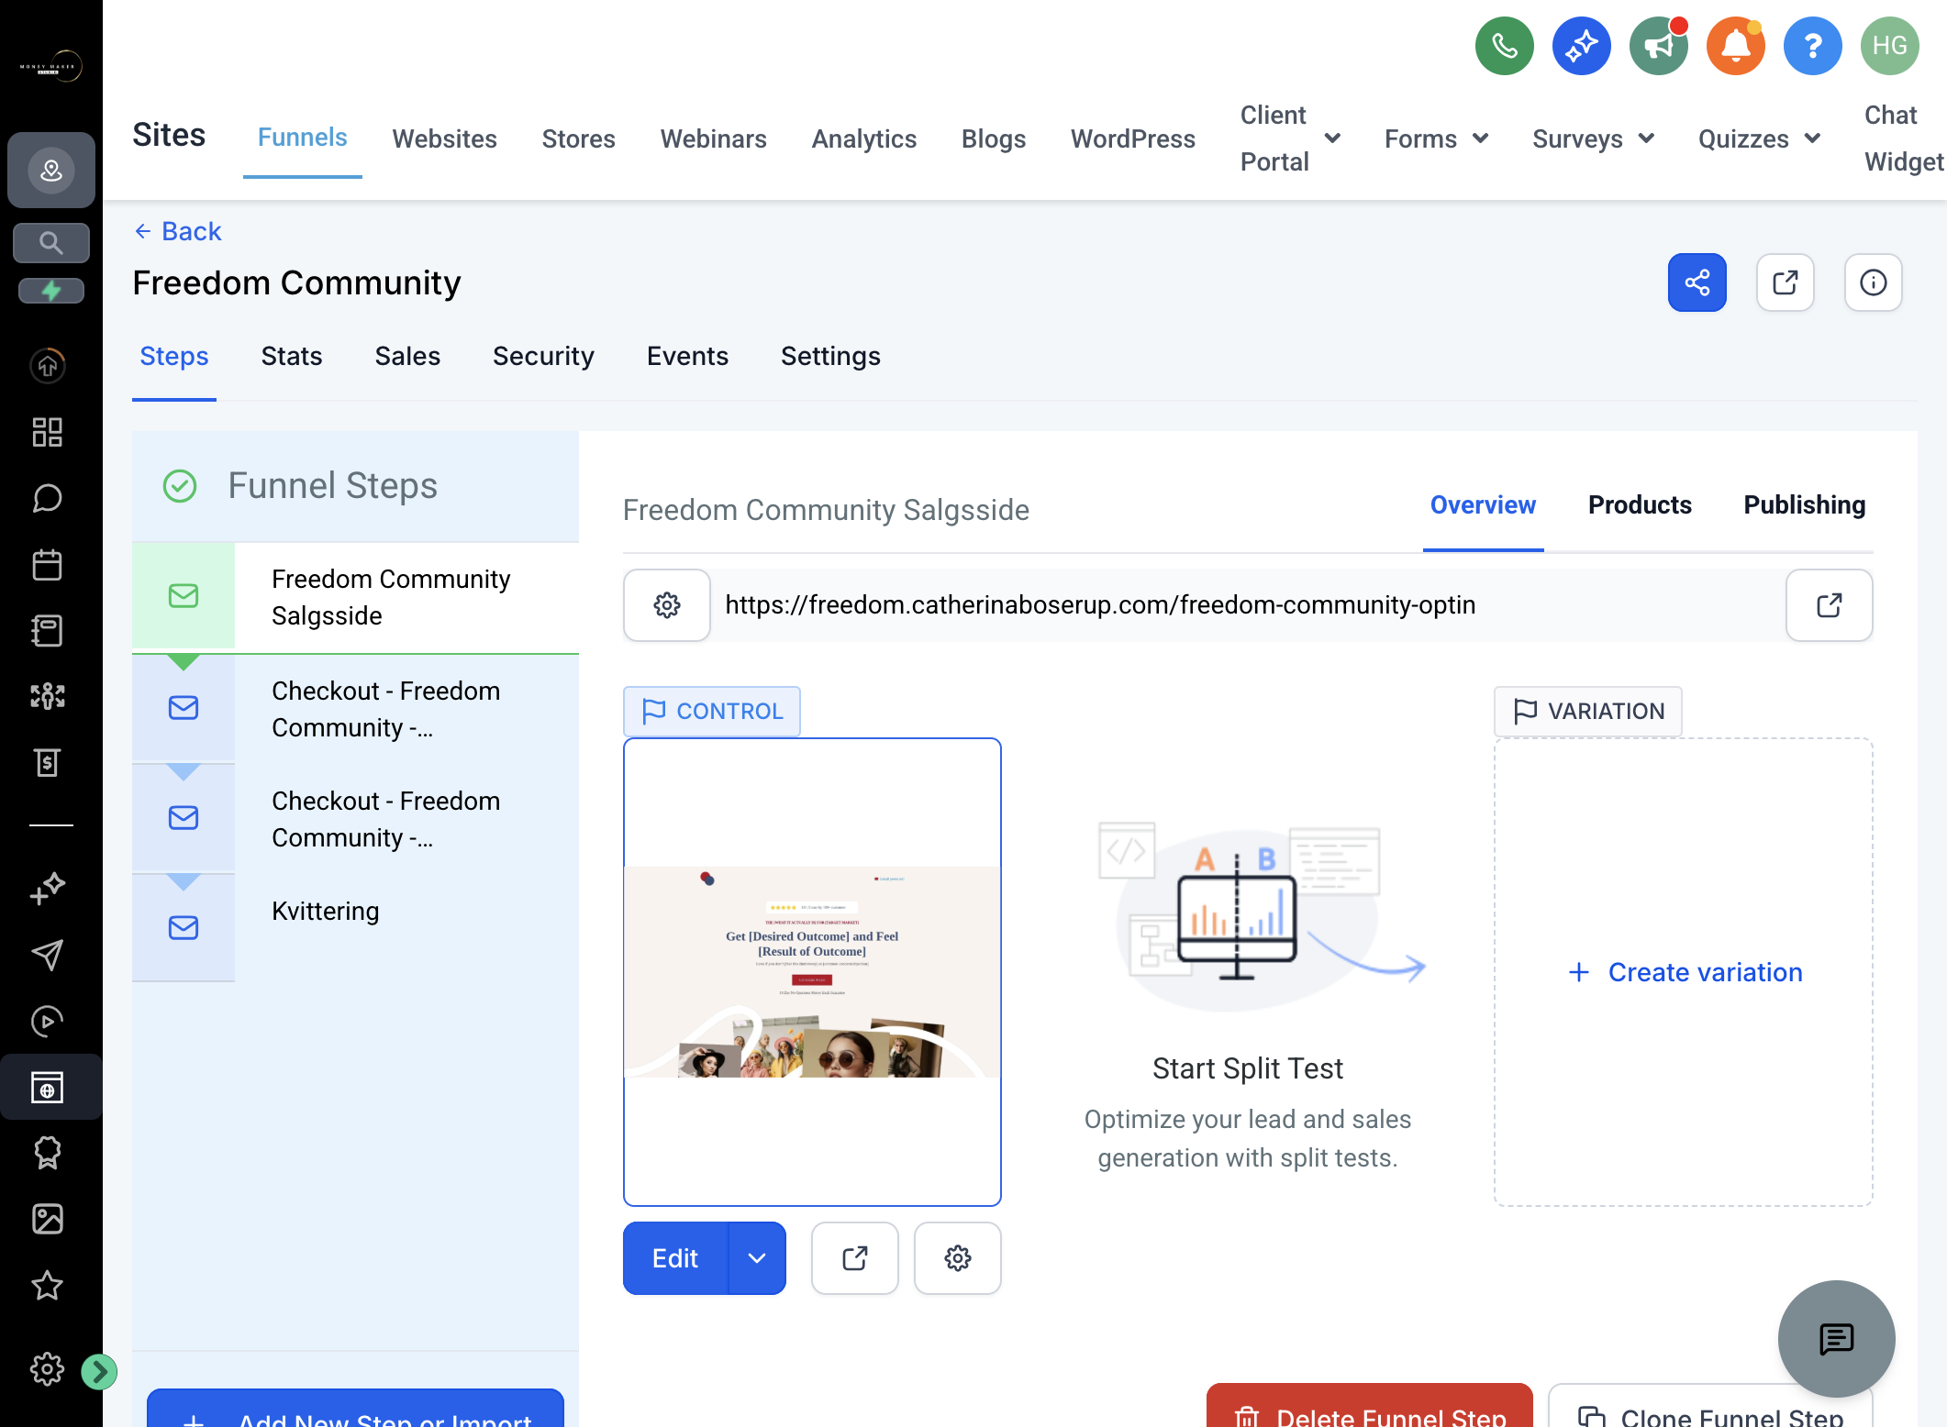Switch to the Products tab
Viewport: 1947px width, 1427px height.
[1640, 505]
